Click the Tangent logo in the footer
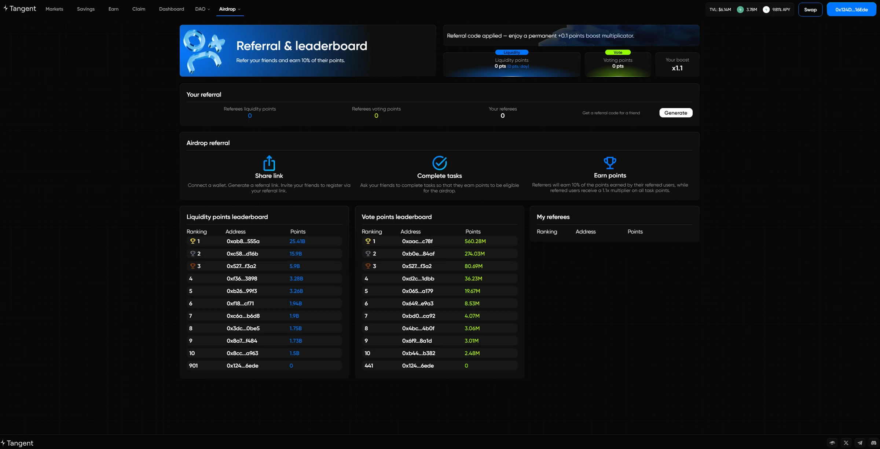Viewport: 880px width, 449px height. [x=17, y=443]
